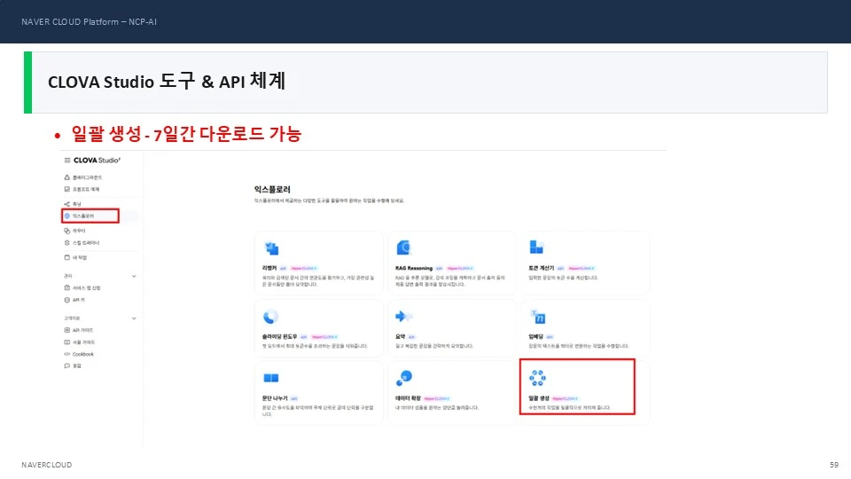
Task: Click the 라우터 sidebar icon
Action: (67, 231)
